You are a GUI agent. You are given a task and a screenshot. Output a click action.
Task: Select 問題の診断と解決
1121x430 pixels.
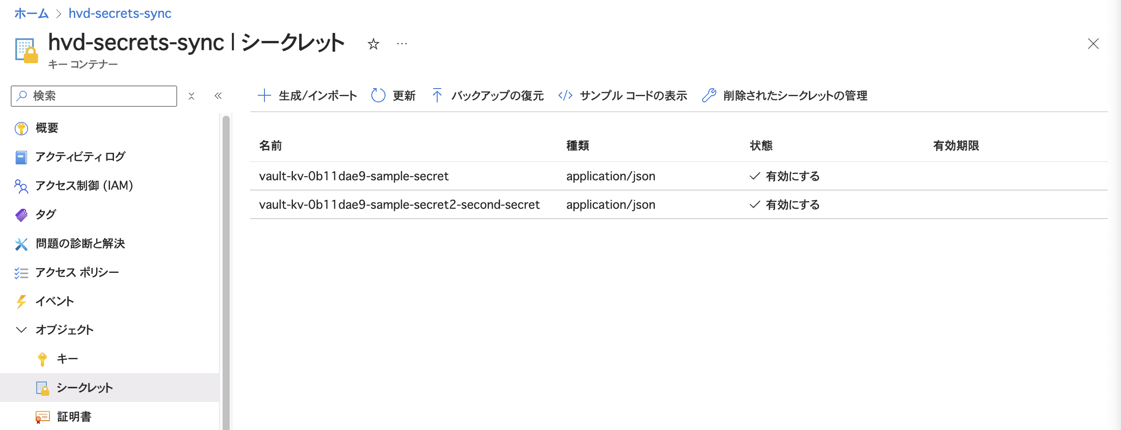80,243
